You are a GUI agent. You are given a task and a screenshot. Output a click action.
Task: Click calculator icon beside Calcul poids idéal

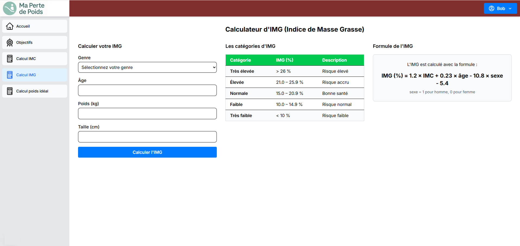[x=10, y=91]
